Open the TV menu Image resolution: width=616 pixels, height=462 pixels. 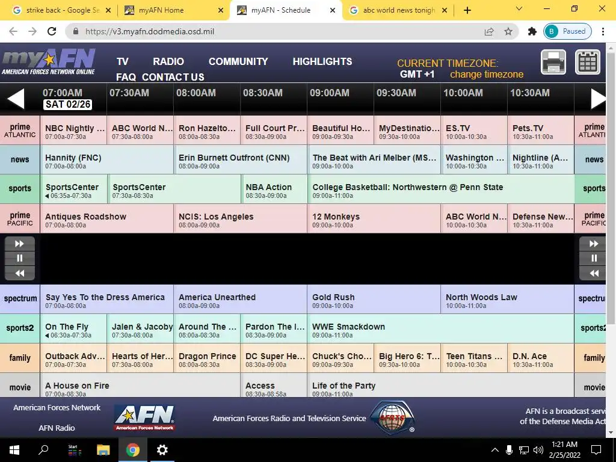click(122, 62)
